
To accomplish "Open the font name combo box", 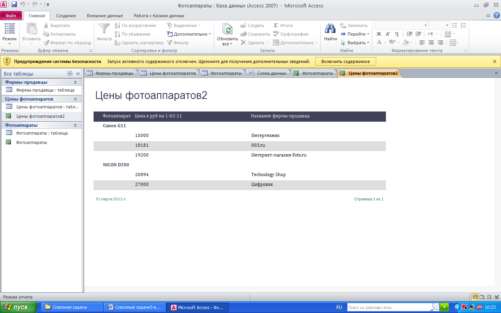I will [x=400, y=25].
